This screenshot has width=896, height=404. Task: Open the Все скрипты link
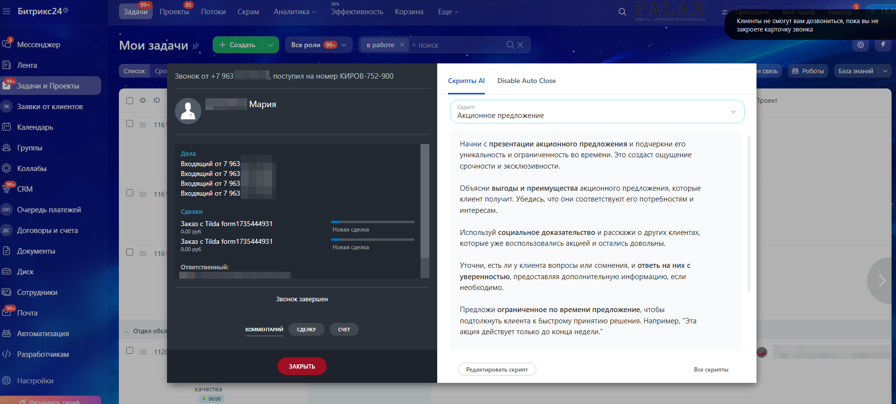pos(711,370)
